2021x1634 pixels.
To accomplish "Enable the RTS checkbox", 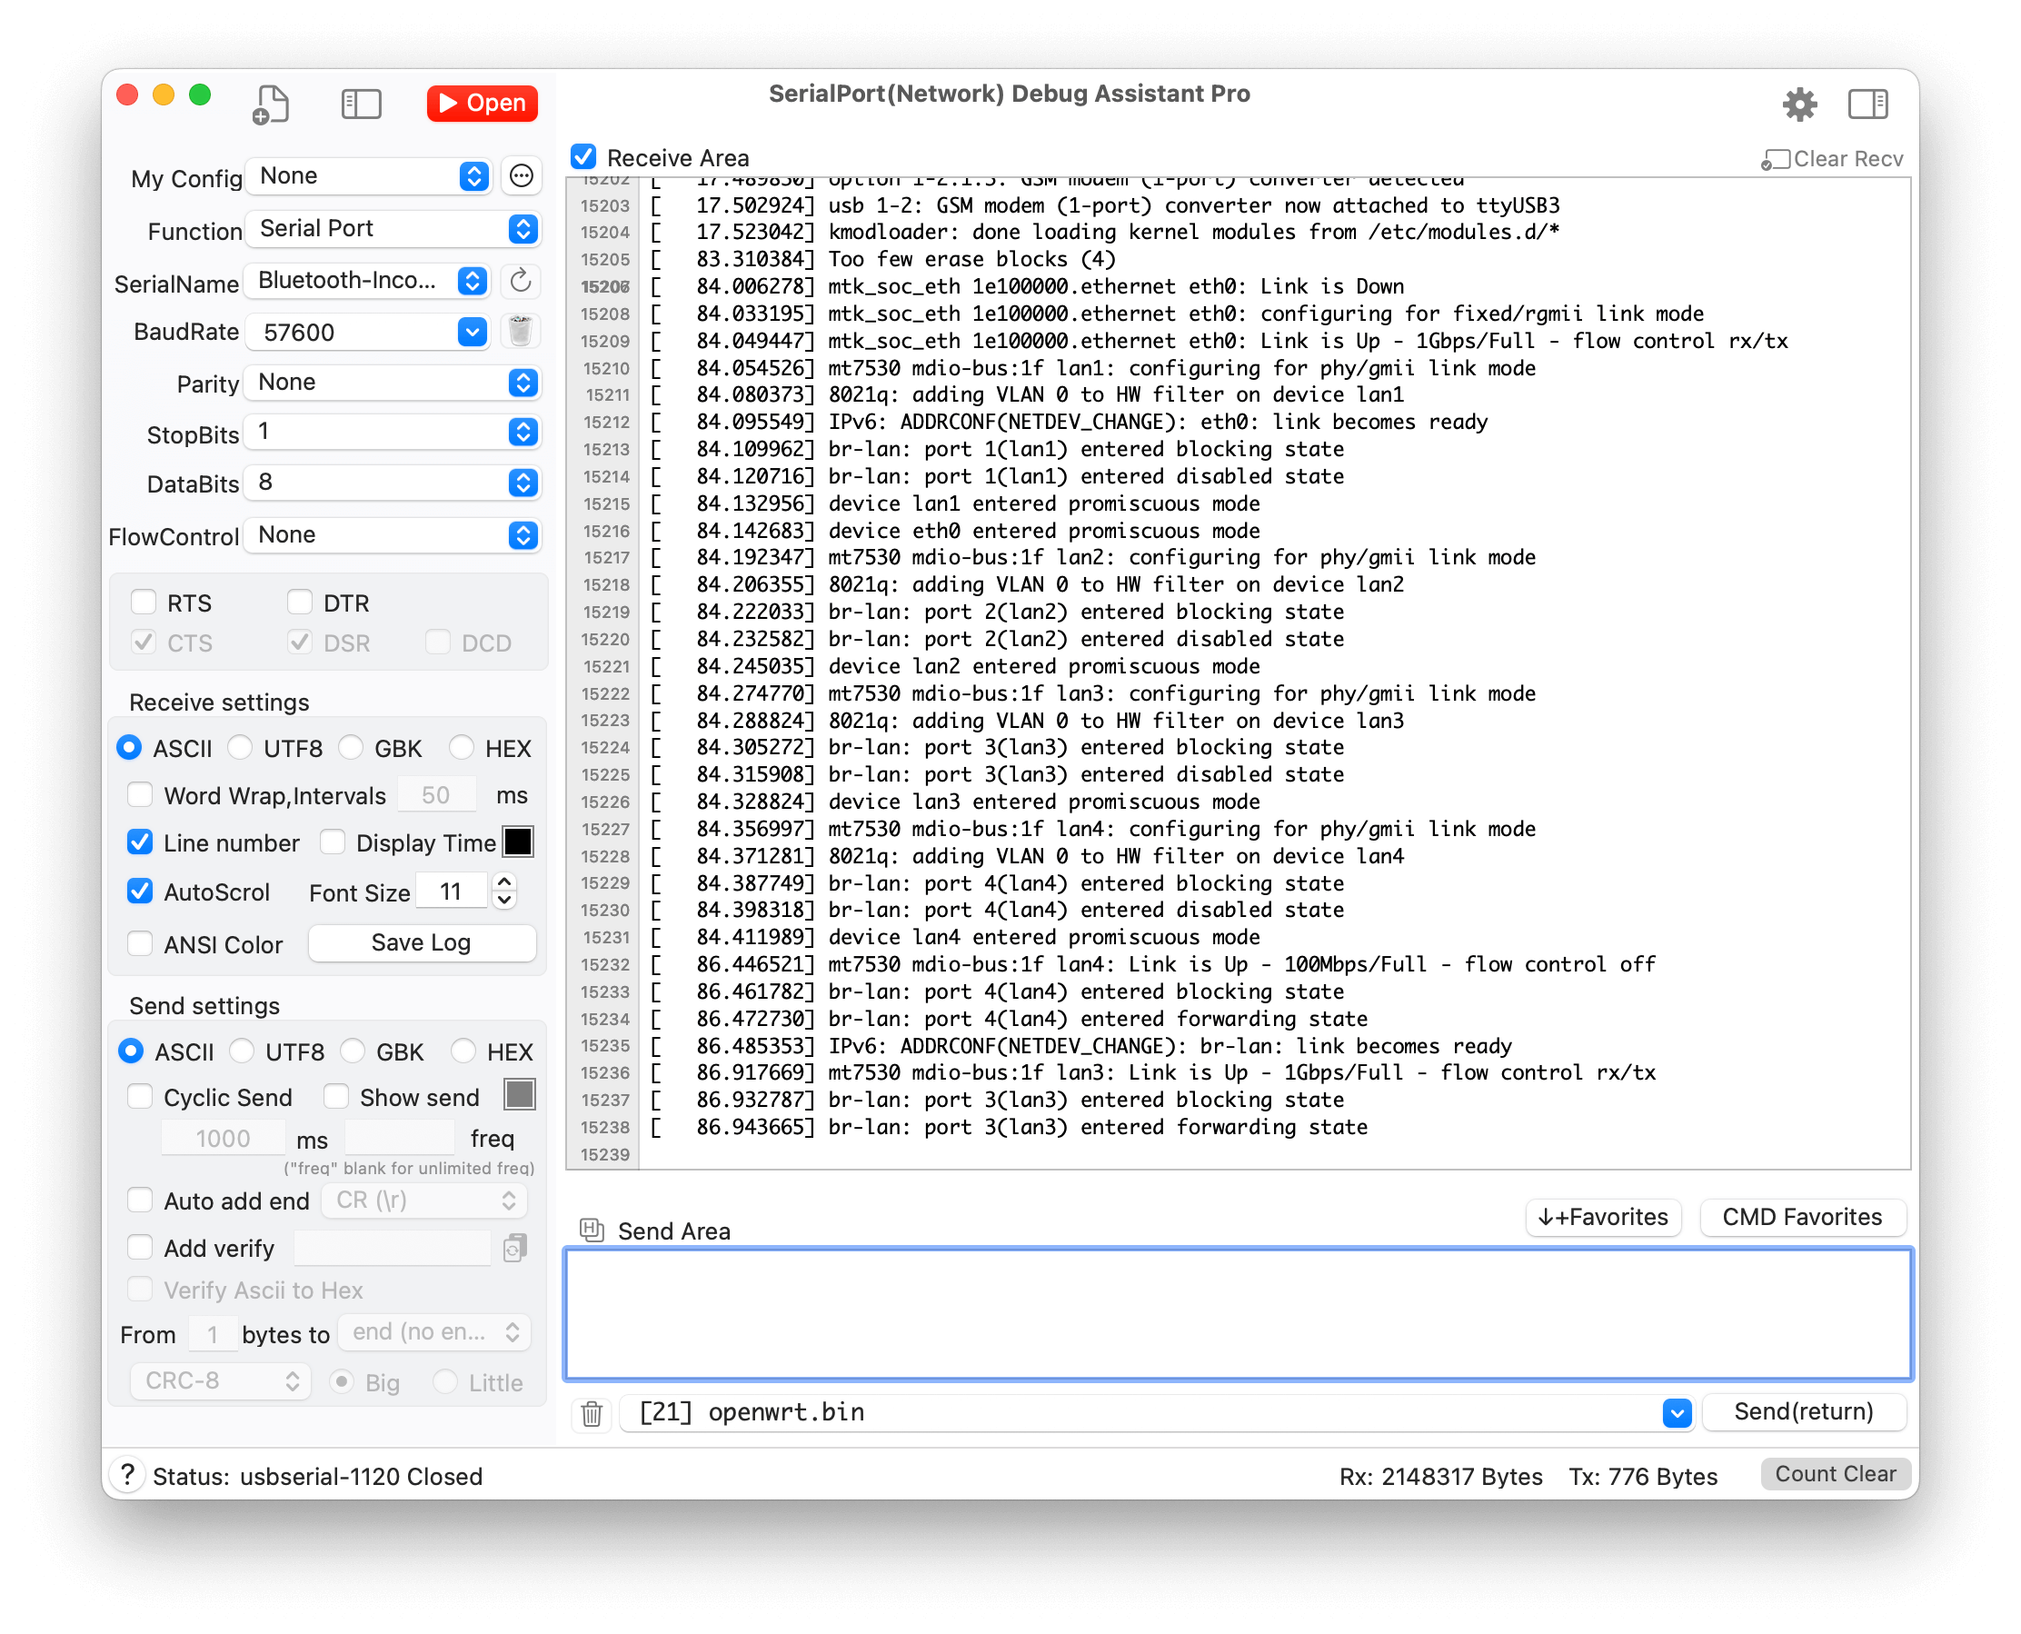I will [x=143, y=603].
